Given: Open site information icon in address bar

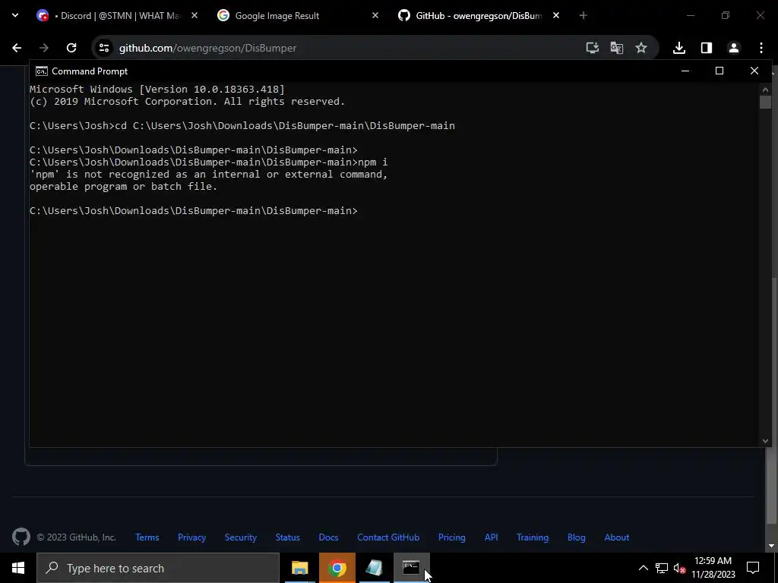Looking at the screenshot, I should pos(103,48).
